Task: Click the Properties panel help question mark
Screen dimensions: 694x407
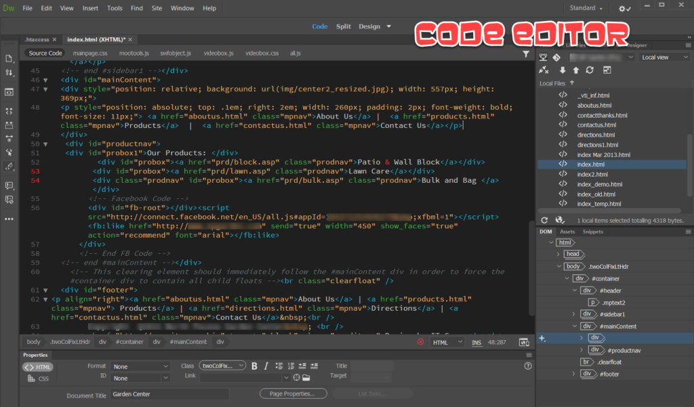Action: point(527,366)
